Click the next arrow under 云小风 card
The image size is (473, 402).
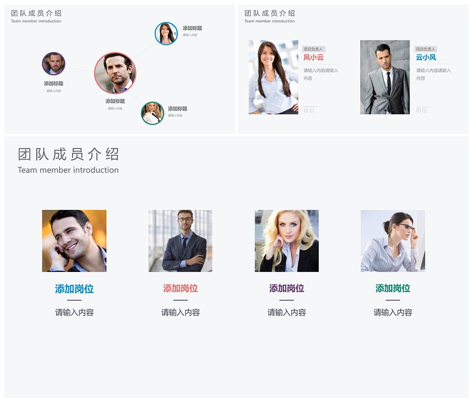(x=424, y=110)
